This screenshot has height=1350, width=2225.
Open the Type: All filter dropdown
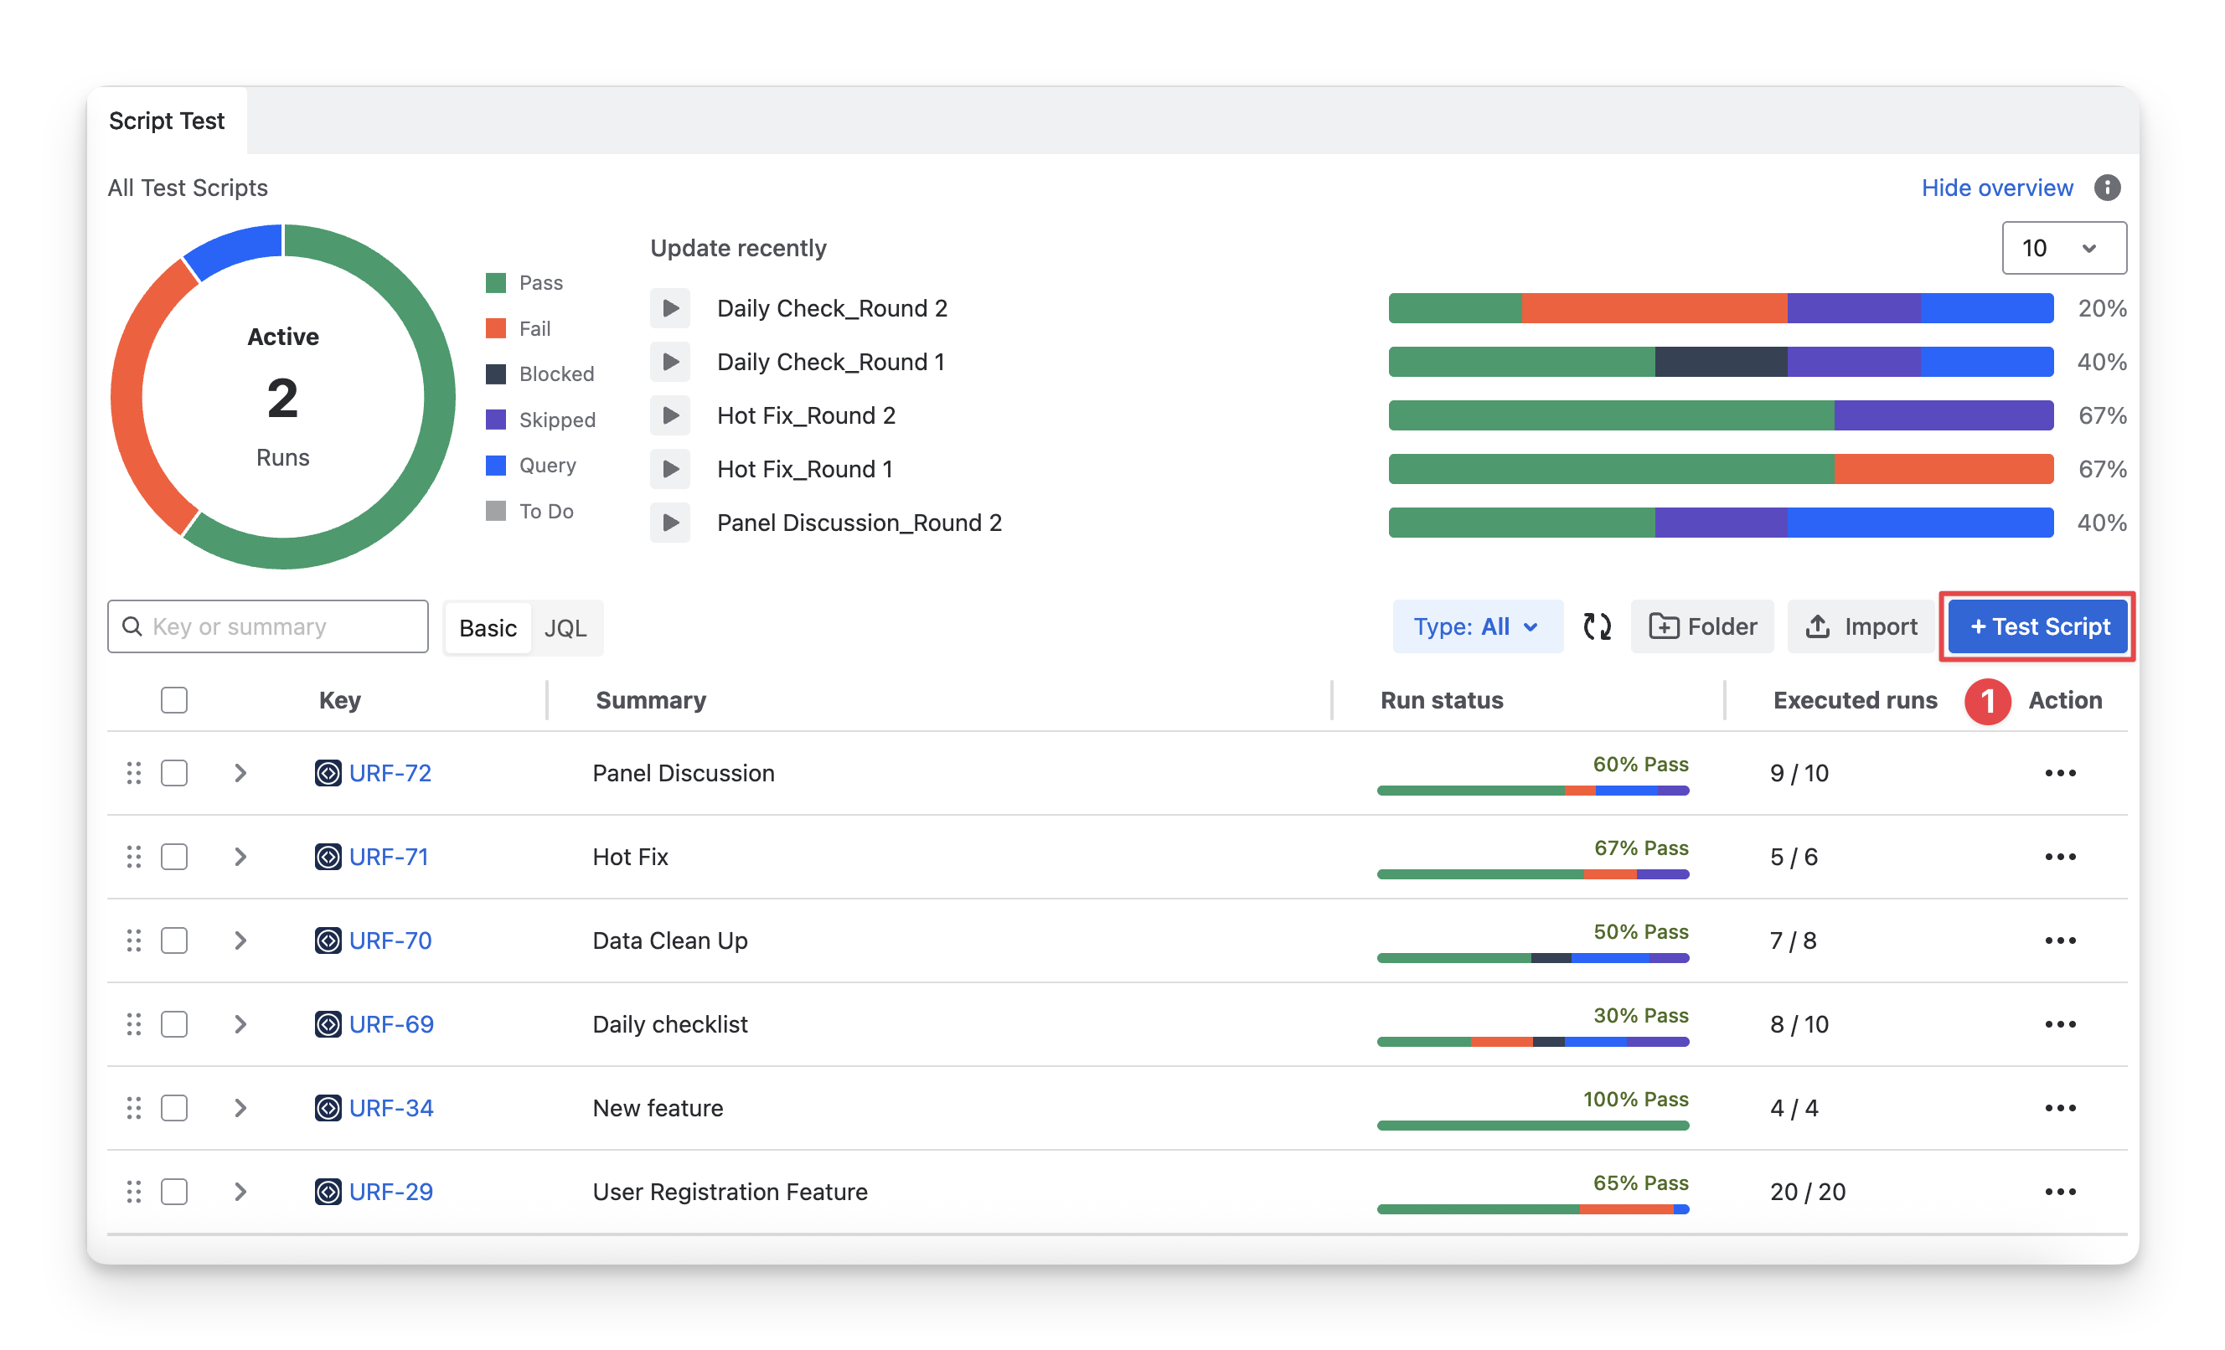1476,626
